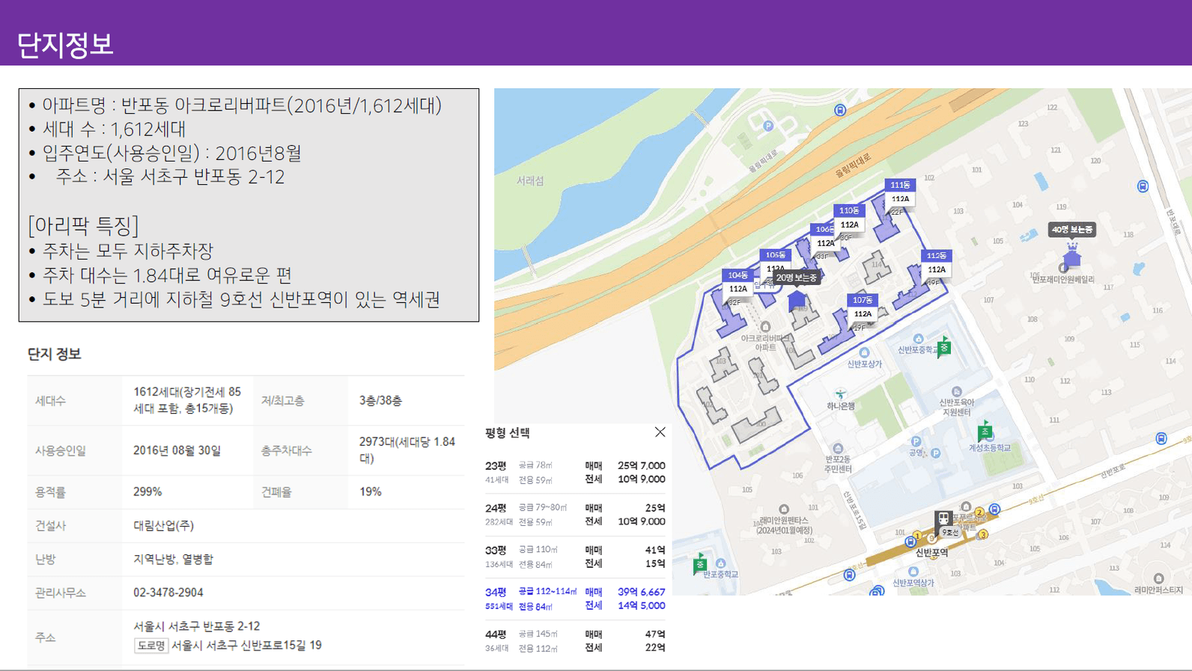
Task: Click the 단지정보 slide title
Action: click(x=65, y=45)
